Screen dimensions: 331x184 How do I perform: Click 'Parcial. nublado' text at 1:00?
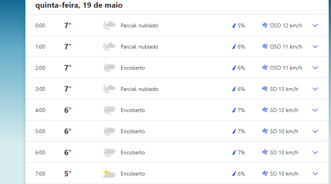(x=139, y=47)
